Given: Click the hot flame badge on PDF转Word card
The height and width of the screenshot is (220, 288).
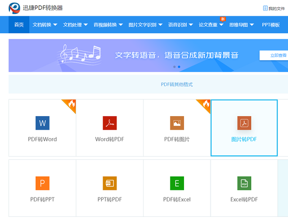Looking at the screenshot, I should click(71, 105).
